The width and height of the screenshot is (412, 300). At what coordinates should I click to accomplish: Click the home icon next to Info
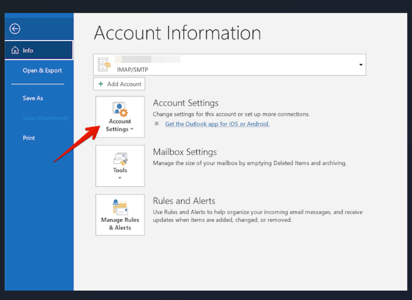15,50
